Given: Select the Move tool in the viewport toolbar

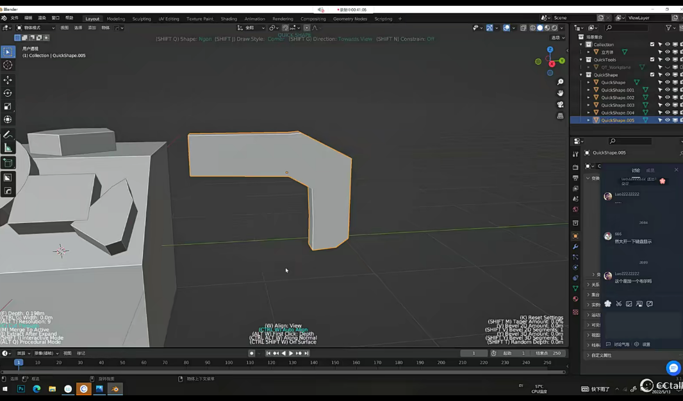Looking at the screenshot, I should 8,79.
